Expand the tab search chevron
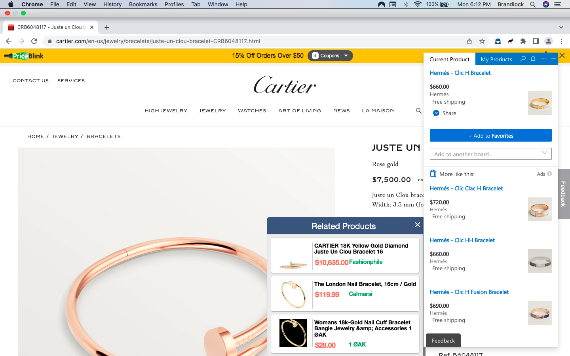This screenshot has width=570, height=356. point(561,27)
